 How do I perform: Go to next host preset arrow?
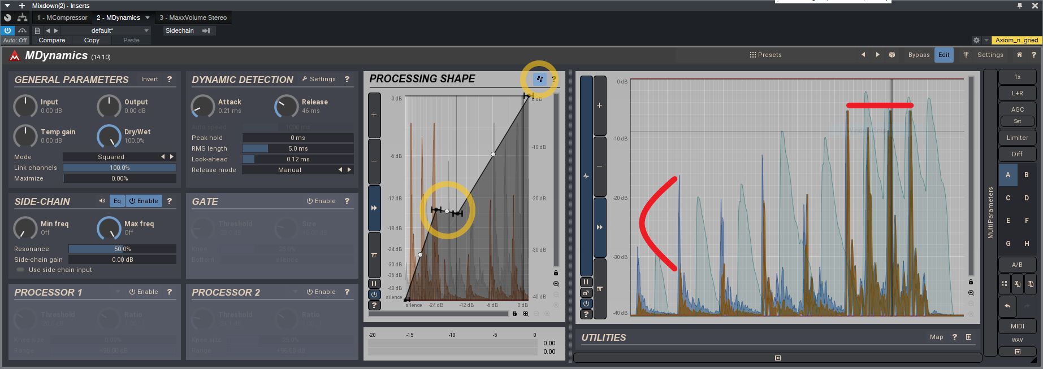click(56, 30)
